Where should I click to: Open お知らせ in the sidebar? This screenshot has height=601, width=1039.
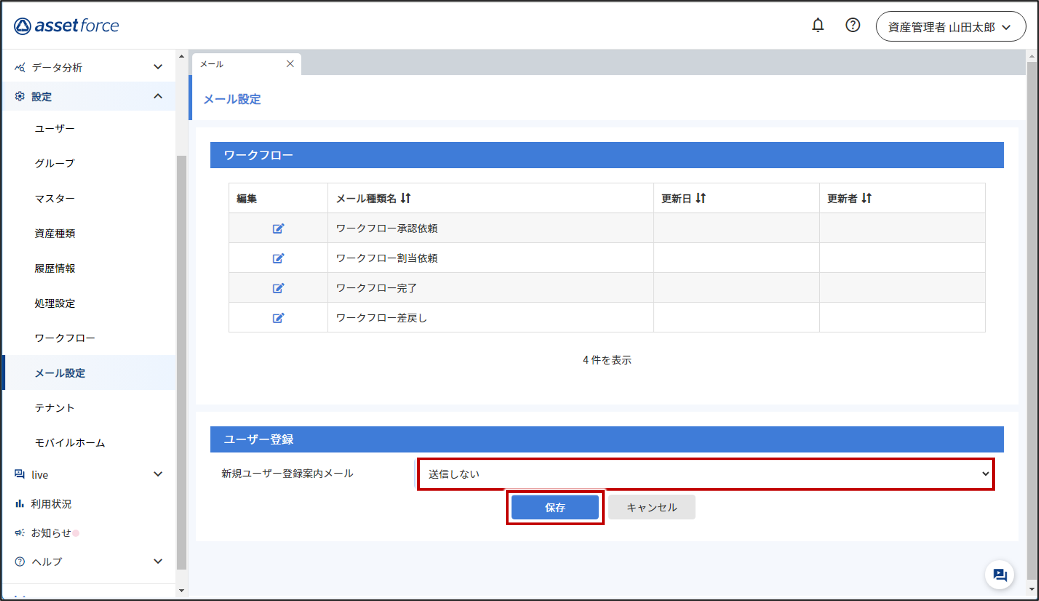coord(51,533)
